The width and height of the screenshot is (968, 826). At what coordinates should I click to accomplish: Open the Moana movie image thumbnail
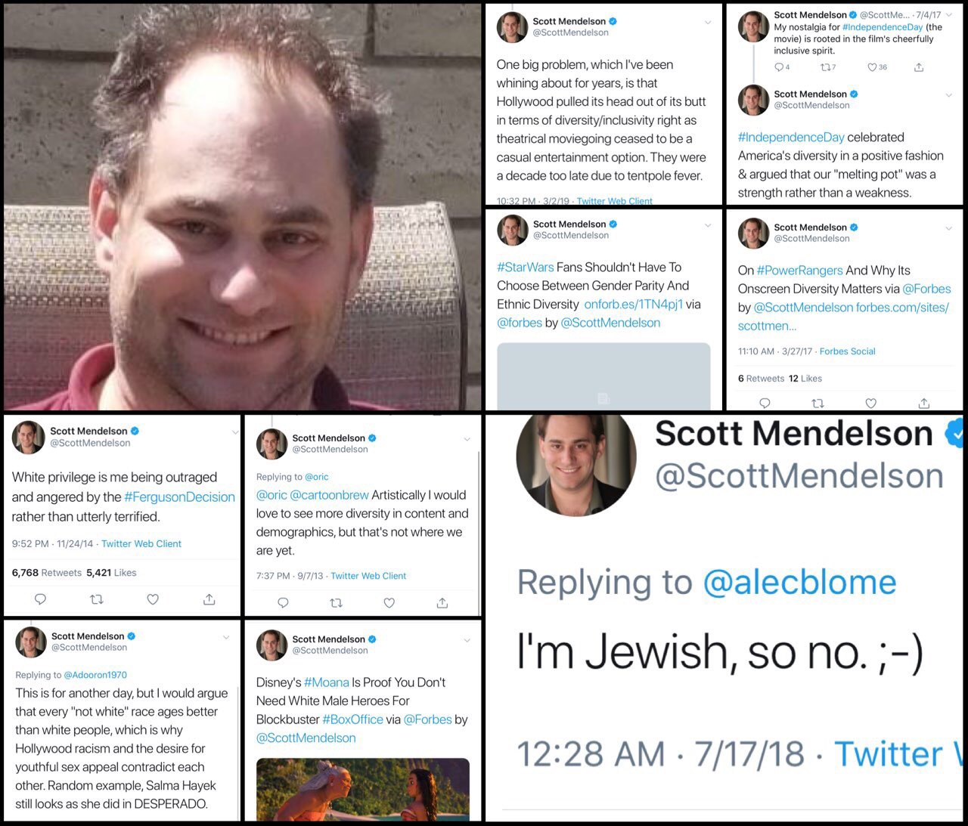pos(363,790)
